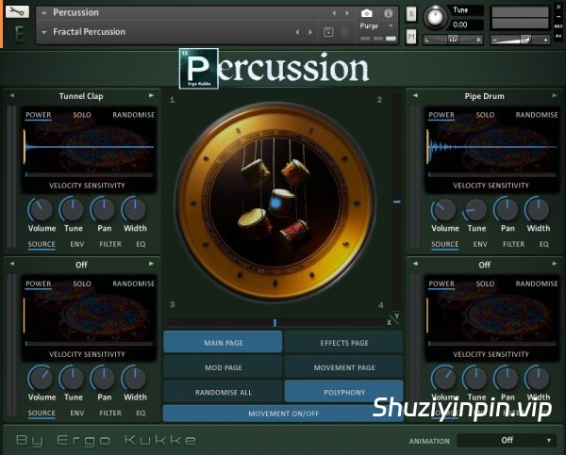Click the POLYPHONY button

click(x=344, y=392)
